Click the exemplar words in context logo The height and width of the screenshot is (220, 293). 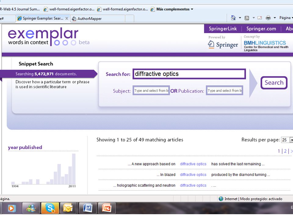[x=49, y=37]
